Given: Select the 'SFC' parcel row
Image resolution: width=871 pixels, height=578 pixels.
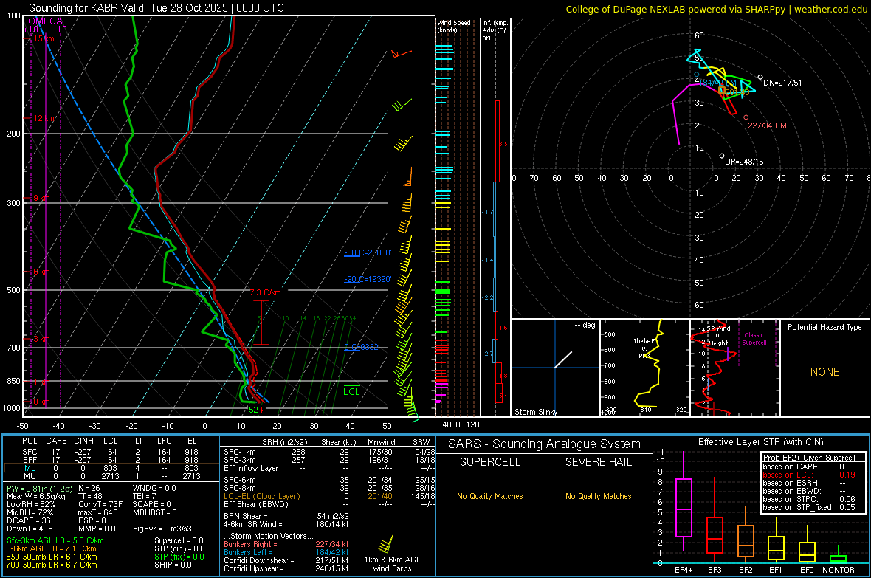Looking at the screenshot, I should (111, 452).
